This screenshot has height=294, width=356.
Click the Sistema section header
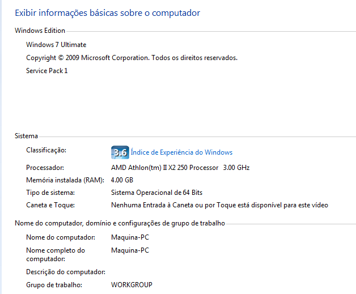[x=26, y=136]
